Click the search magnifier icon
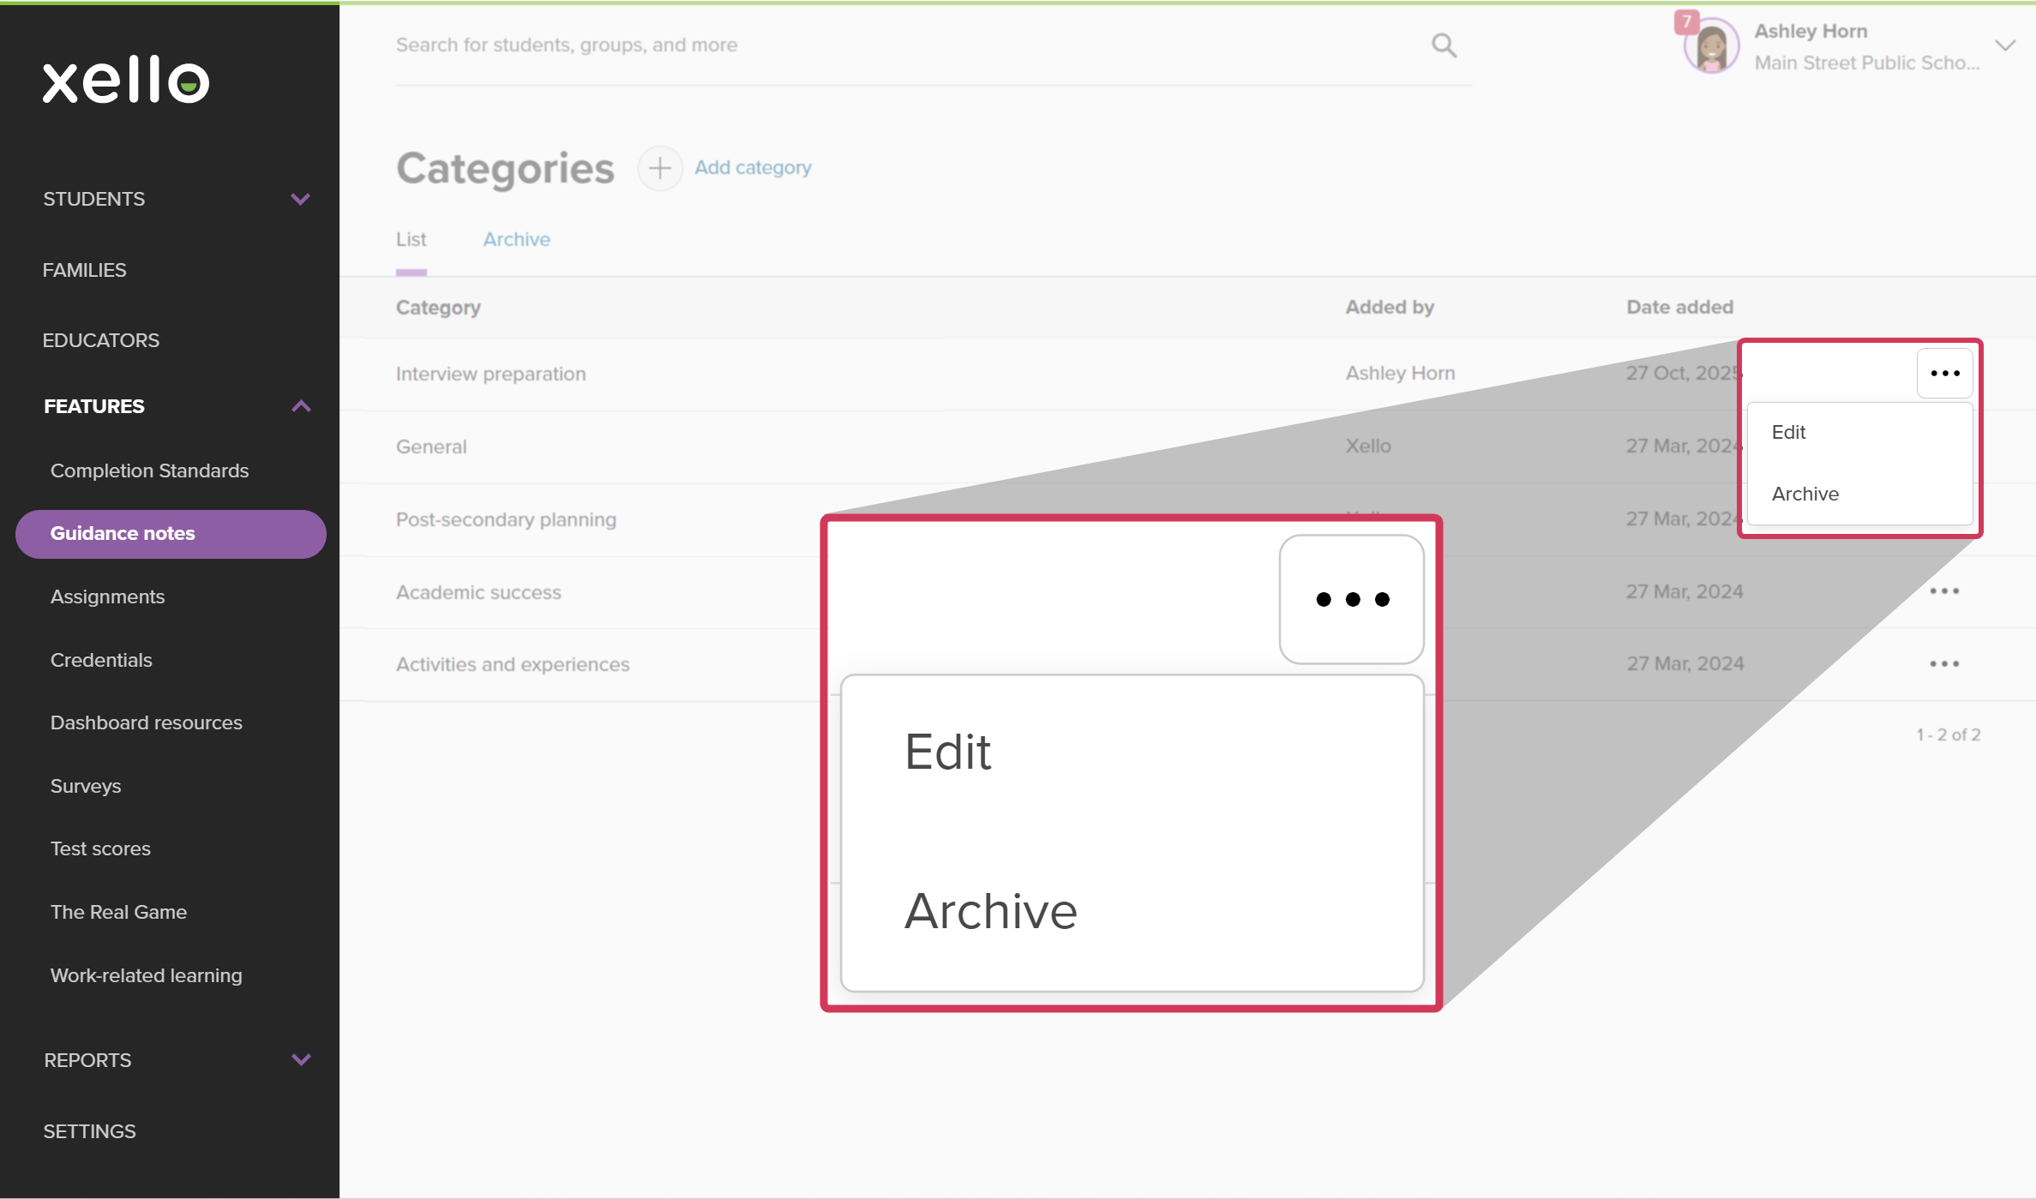2036x1199 pixels. click(x=1444, y=45)
